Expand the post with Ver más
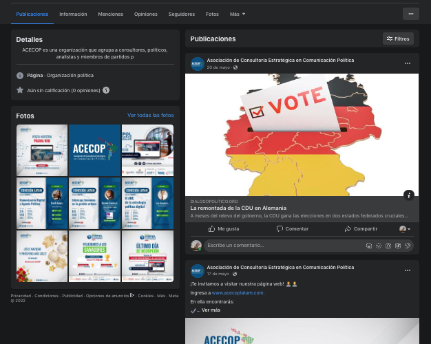The image size is (431, 344). point(211,310)
